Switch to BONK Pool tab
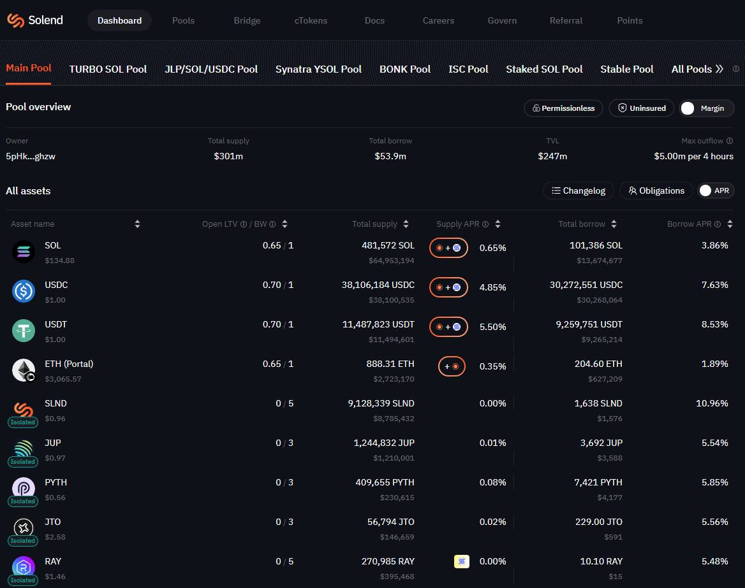Image resolution: width=745 pixels, height=588 pixels. [405, 69]
